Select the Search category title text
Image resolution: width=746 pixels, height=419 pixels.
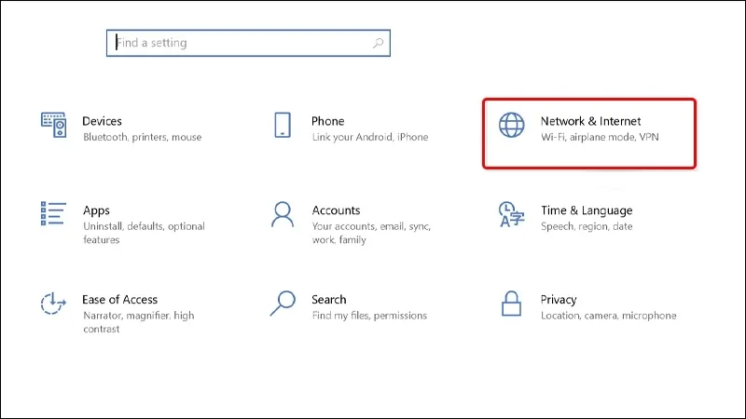(328, 300)
